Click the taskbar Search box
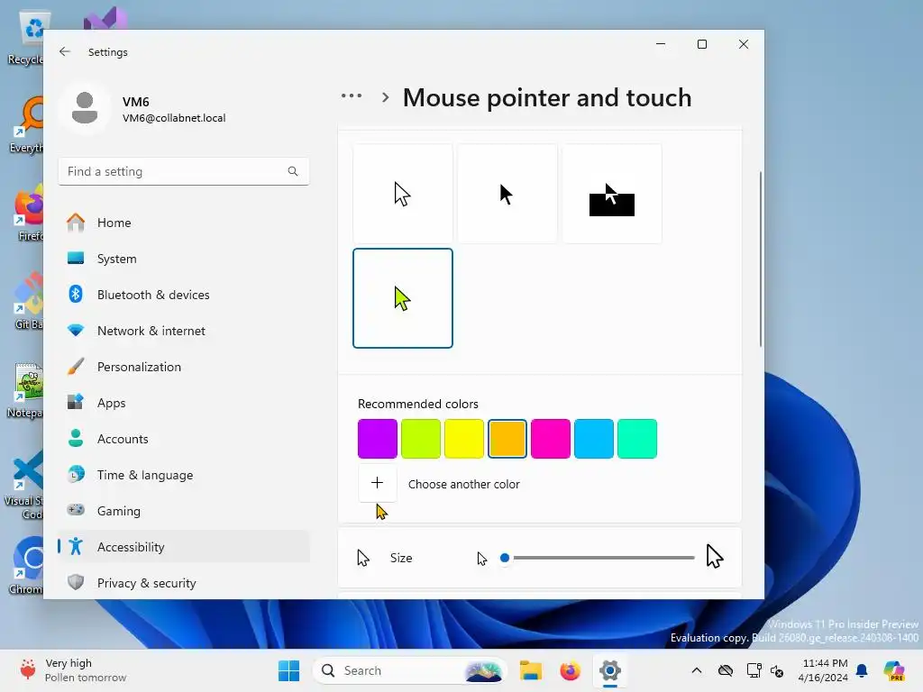Viewport: 923px width, 692px height. pyautogui.click(x=410, y=670)
